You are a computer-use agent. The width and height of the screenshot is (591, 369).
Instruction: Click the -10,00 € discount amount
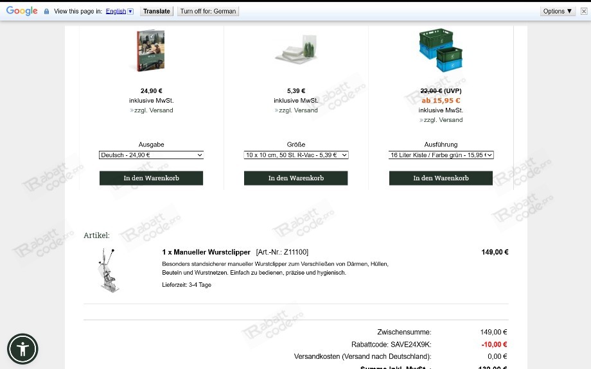tap(494, 345)
